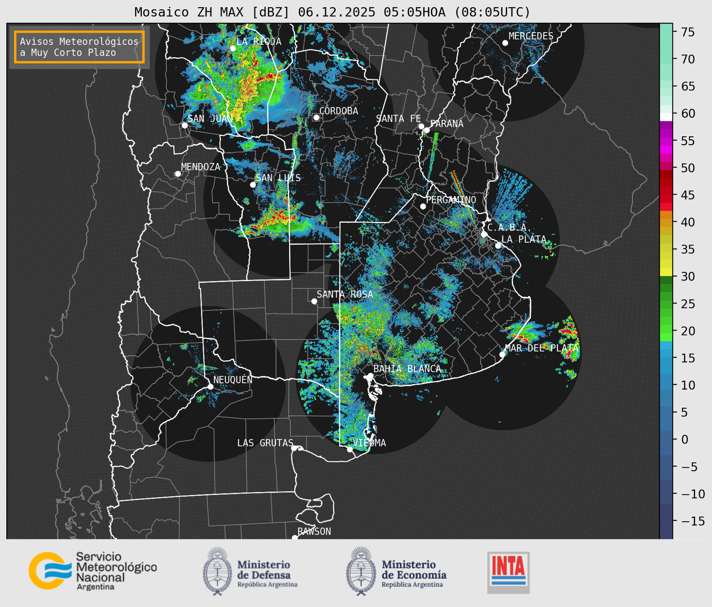The width and height of the screenshot is (712, 607).
Task: Click the Neuquén city marker dot
Action: pyautogui.click(x=210, y=387)
